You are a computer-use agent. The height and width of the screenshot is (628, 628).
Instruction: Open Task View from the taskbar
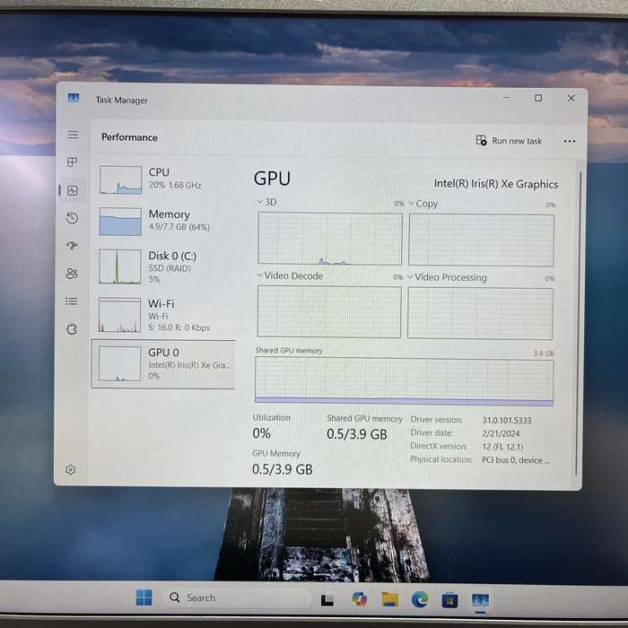coord(327,599)
